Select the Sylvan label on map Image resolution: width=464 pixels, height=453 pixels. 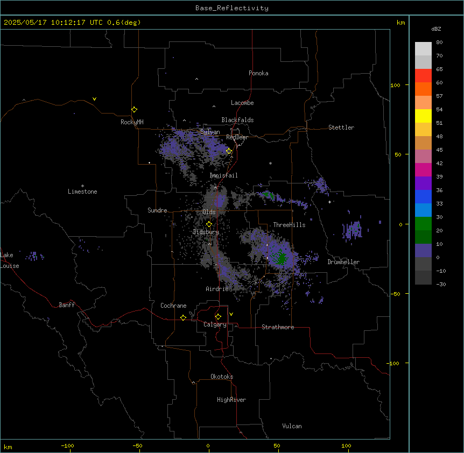tap(210, 132)
